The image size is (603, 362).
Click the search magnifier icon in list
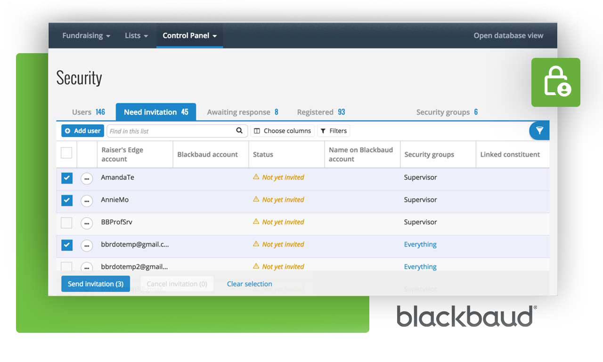[x=239, y=131]
